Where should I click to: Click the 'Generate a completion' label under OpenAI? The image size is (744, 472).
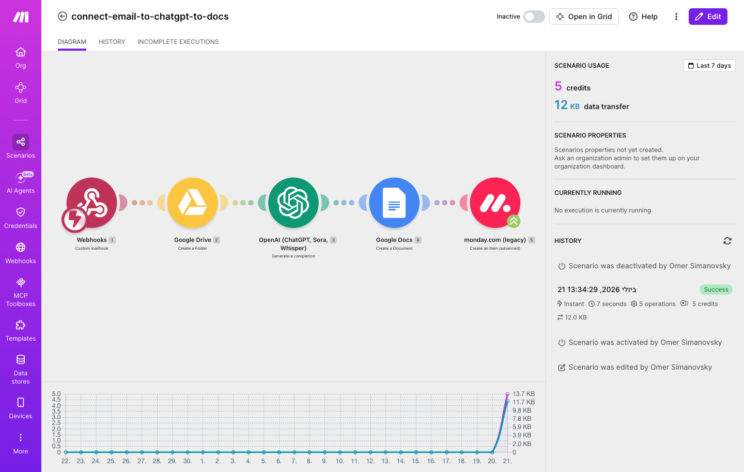pyautogui.click(x=293, y=256)
